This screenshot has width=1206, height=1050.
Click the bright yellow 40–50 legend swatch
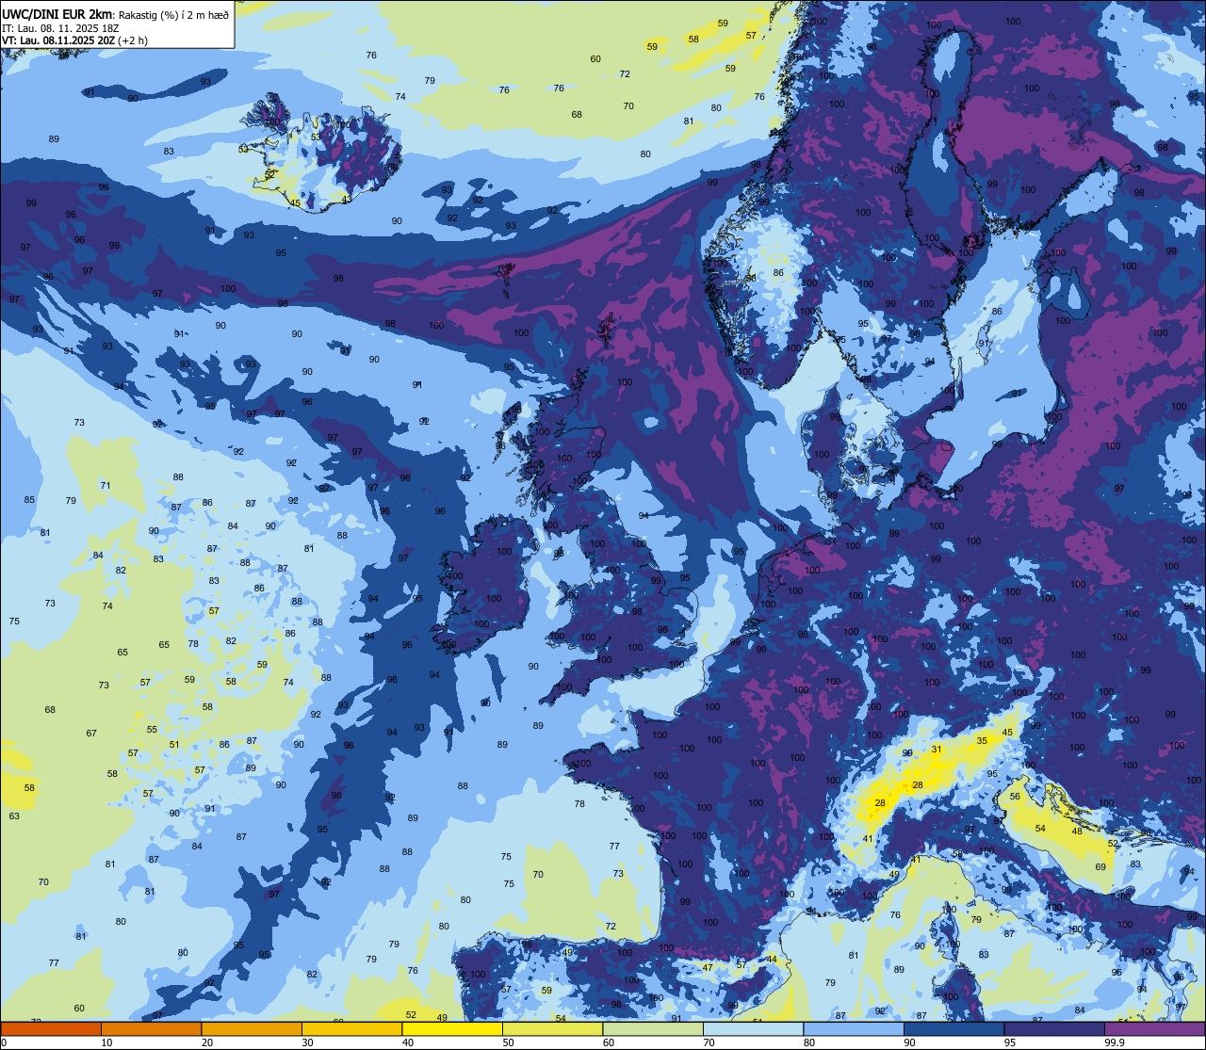[x=452, y=1028]
